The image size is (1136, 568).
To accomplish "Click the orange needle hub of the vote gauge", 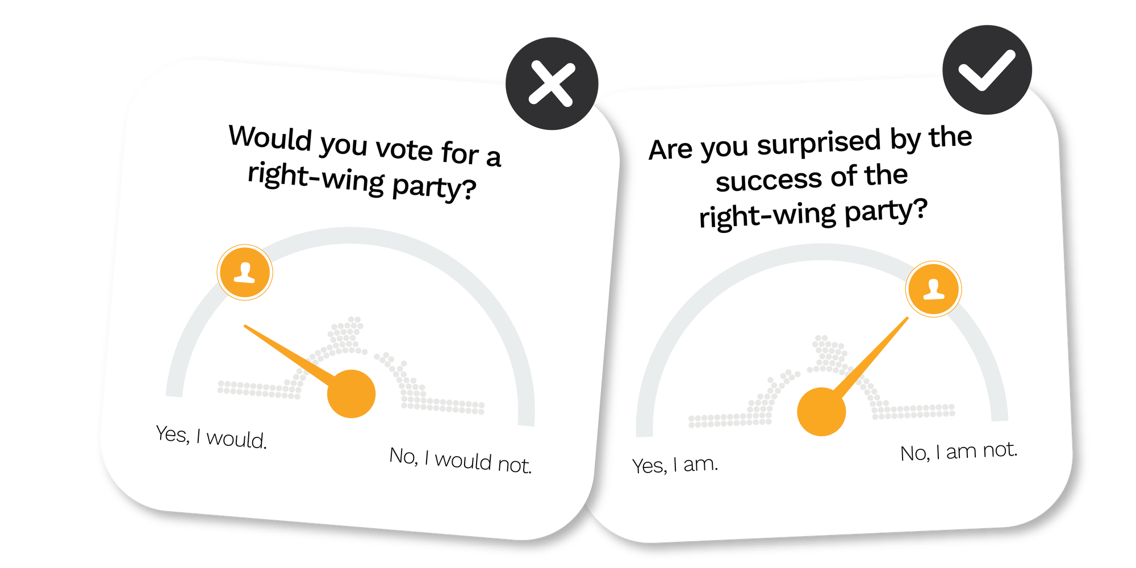I will [x=352, y=394].
